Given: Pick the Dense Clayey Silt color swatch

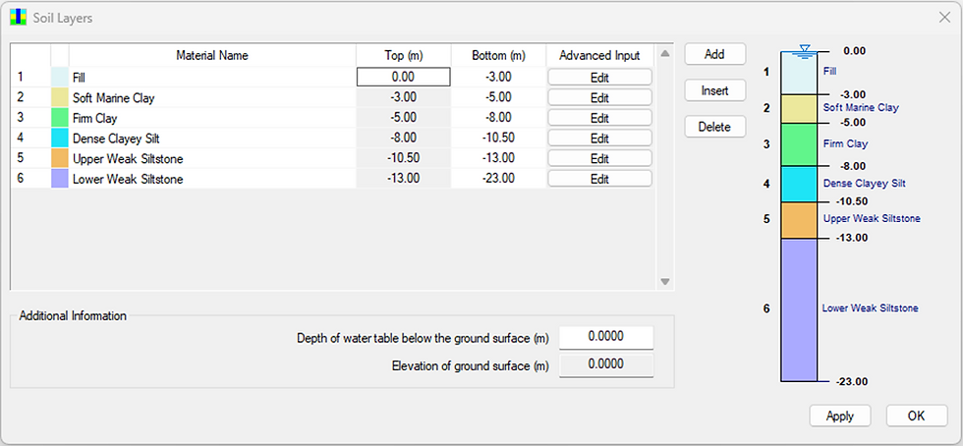Looking at the screenshot, I should point(59,139).
